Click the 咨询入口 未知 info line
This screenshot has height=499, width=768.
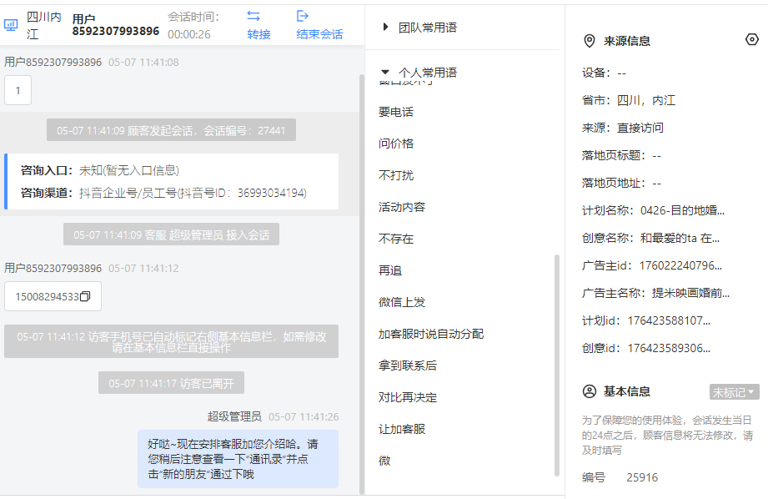[100, 170]
